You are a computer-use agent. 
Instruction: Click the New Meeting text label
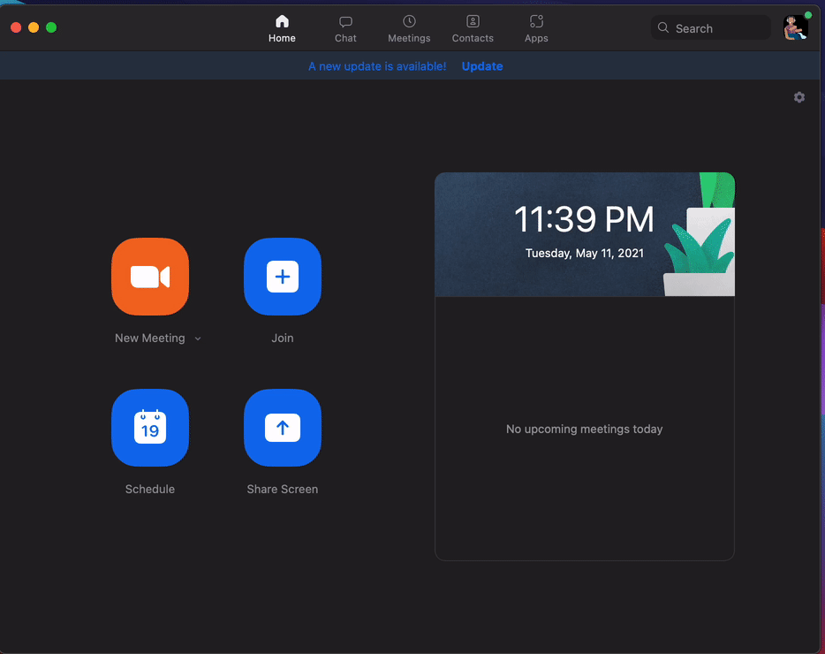click(x=149, y=338)
